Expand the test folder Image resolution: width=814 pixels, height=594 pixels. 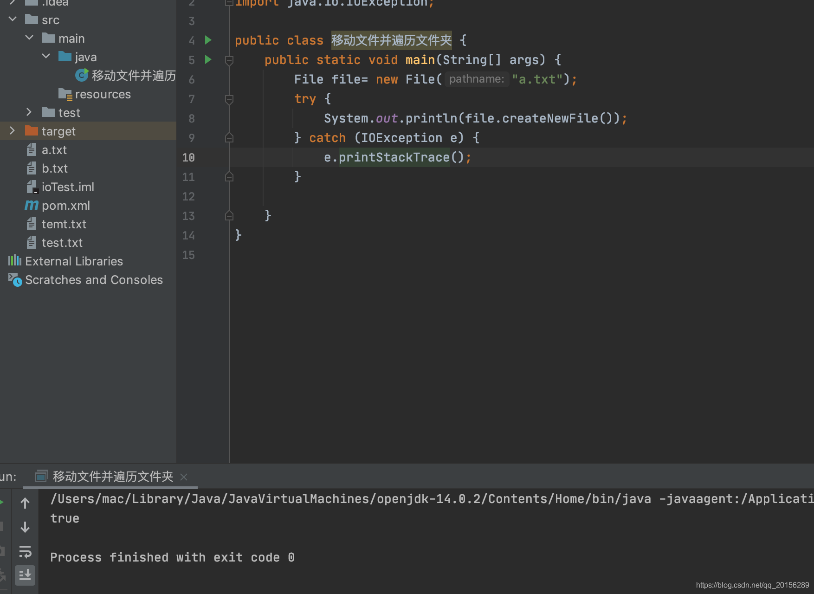click(29, 112)
